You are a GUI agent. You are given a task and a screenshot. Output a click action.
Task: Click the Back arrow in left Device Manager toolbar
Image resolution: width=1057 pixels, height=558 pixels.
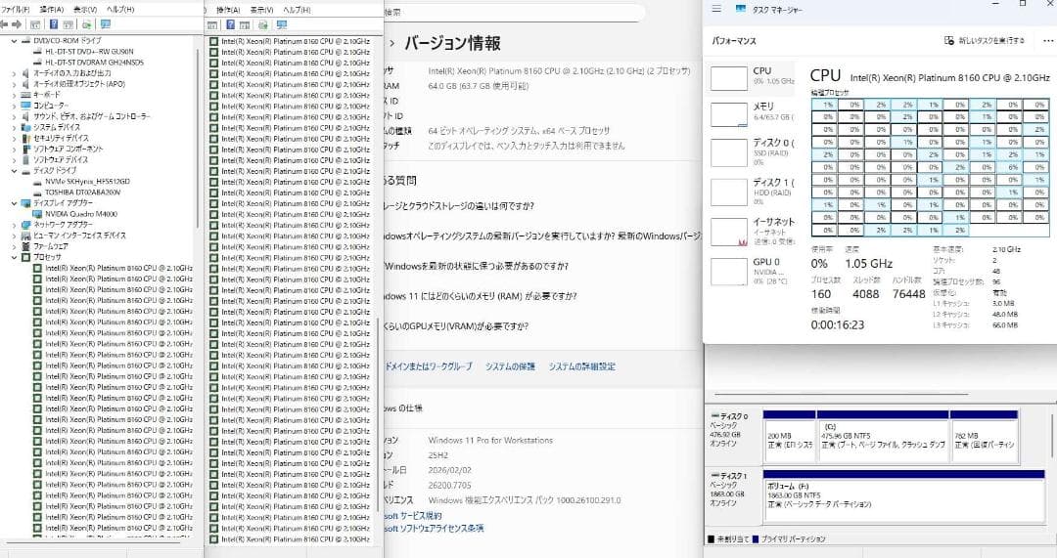pos(4,24)
